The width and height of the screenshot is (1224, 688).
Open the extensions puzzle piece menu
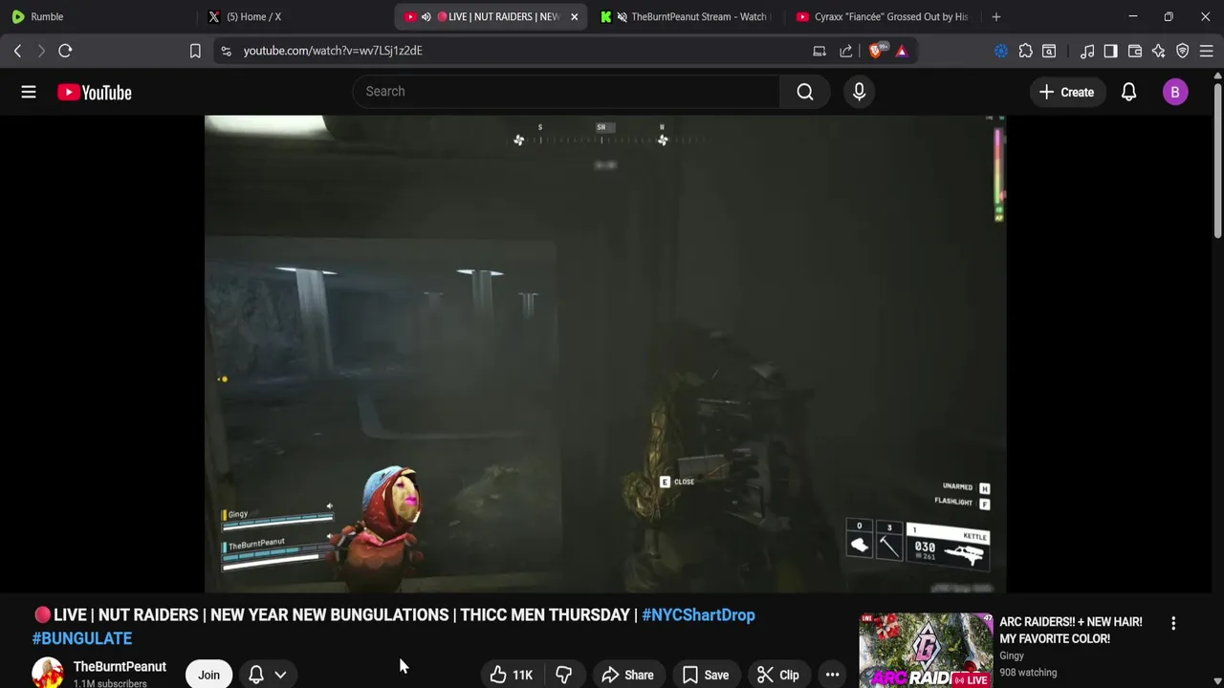tap(1025, 51)
